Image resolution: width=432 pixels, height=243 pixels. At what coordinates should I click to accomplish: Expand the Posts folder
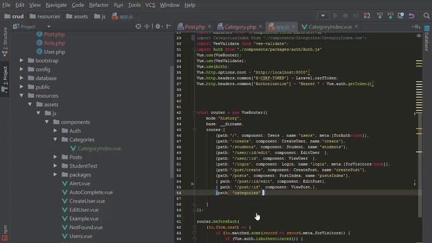(x=55, y=157)
